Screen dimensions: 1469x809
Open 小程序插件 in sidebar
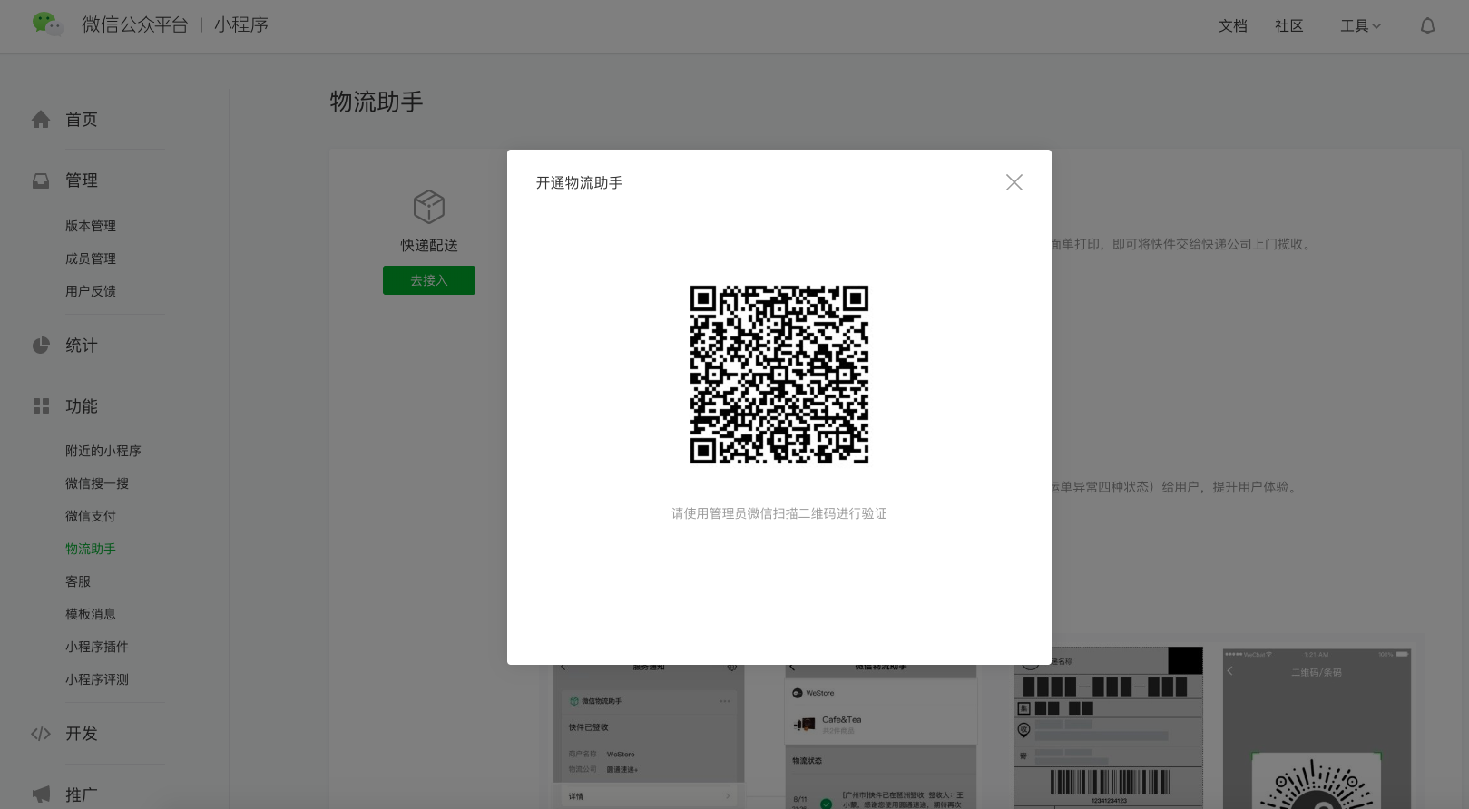click(97, 647)
